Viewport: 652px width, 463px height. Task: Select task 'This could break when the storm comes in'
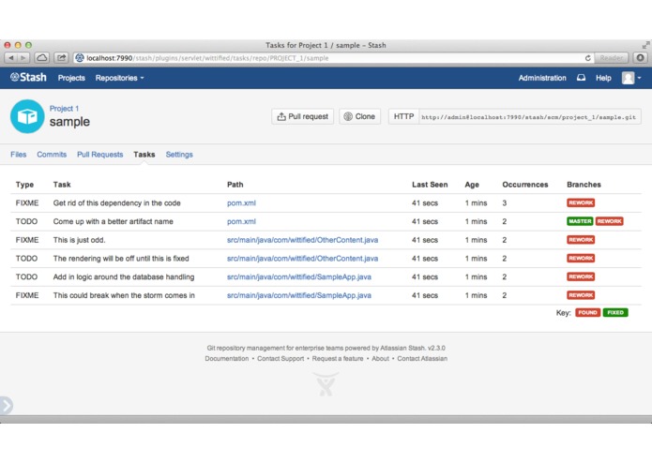124,295
